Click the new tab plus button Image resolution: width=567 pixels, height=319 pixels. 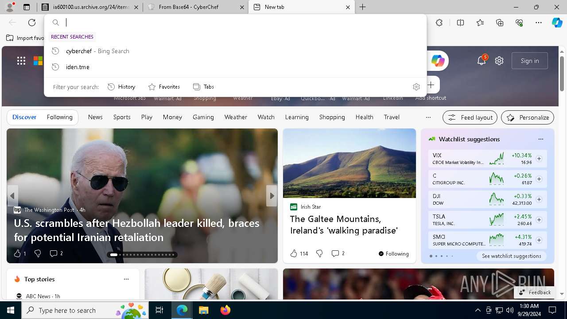tap(363, 7)
